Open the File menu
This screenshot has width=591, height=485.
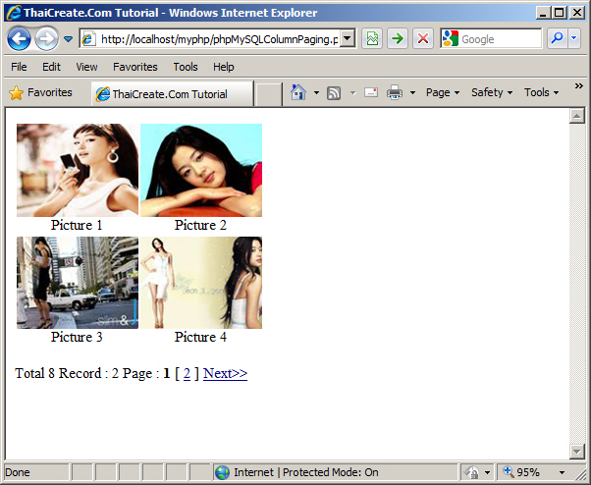[x=19, y=67]
